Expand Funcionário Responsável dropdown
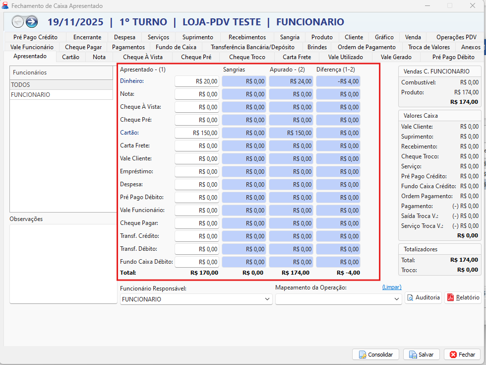 267,299
